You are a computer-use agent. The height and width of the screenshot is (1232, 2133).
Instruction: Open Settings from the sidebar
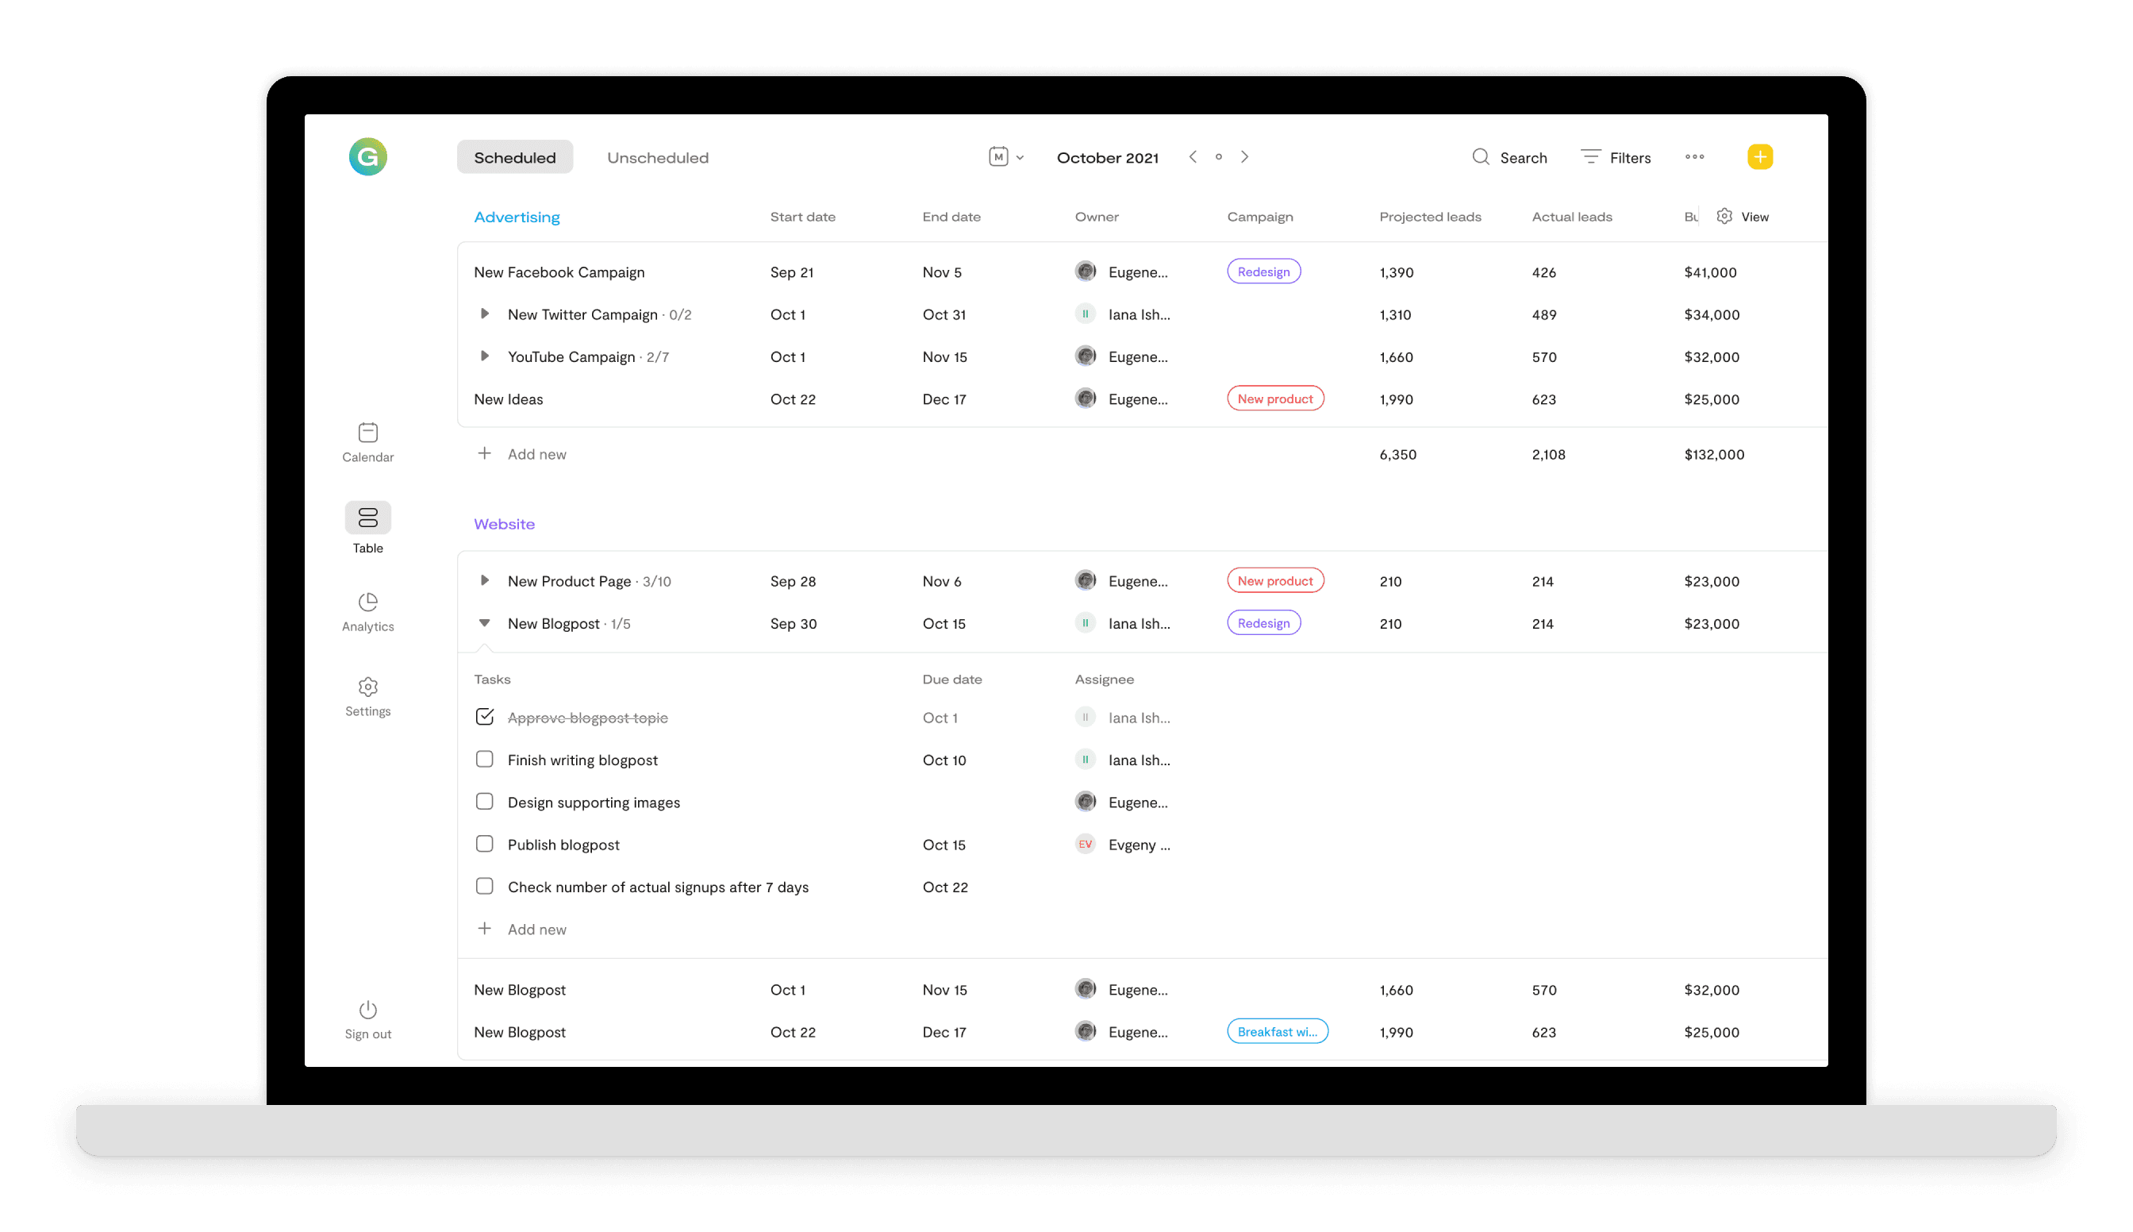pyautogui.click(x=368, y=695)
